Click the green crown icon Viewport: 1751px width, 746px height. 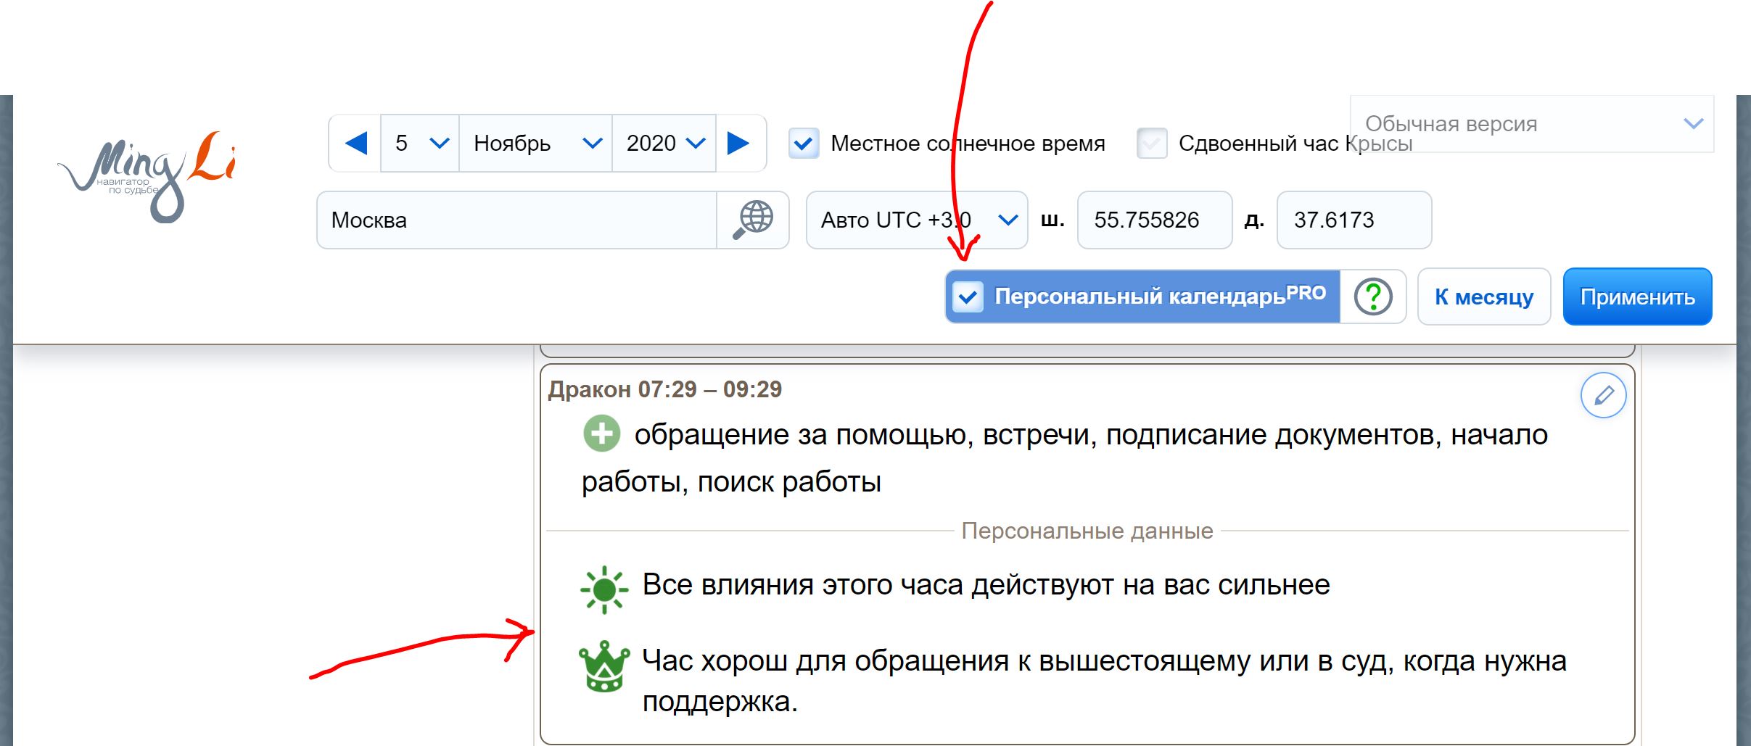pos(603,666)
